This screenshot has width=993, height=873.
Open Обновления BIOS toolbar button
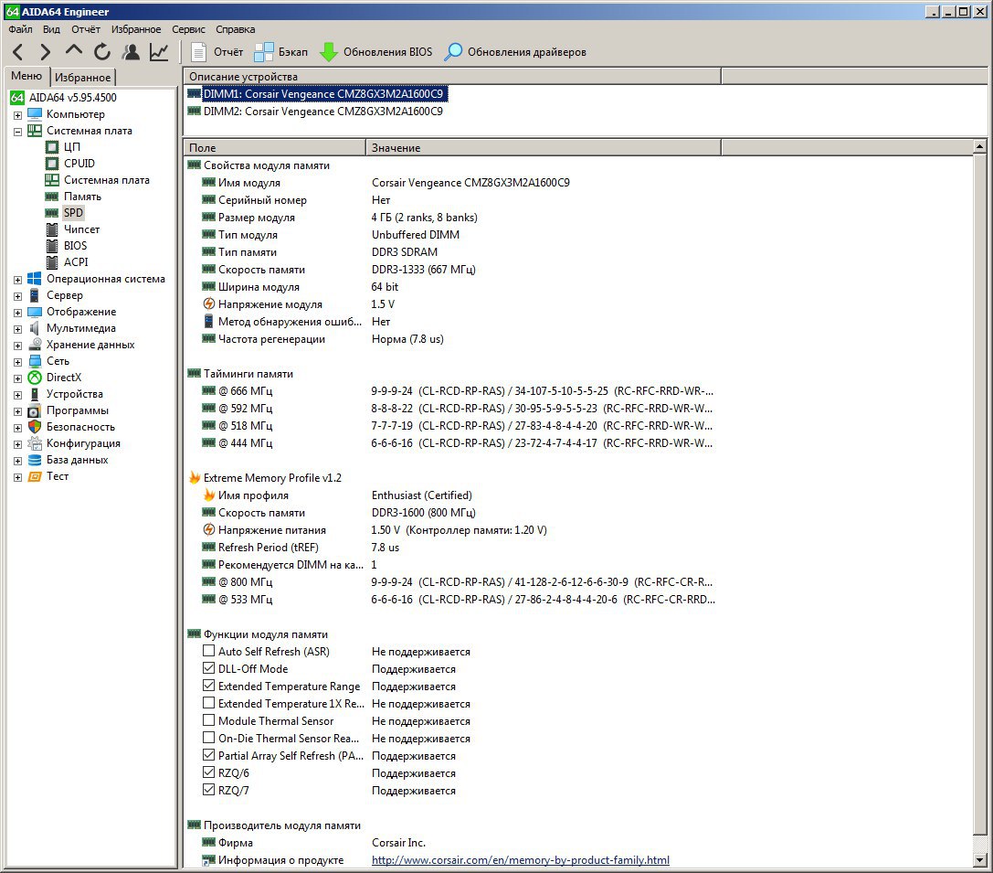point(376,52)
